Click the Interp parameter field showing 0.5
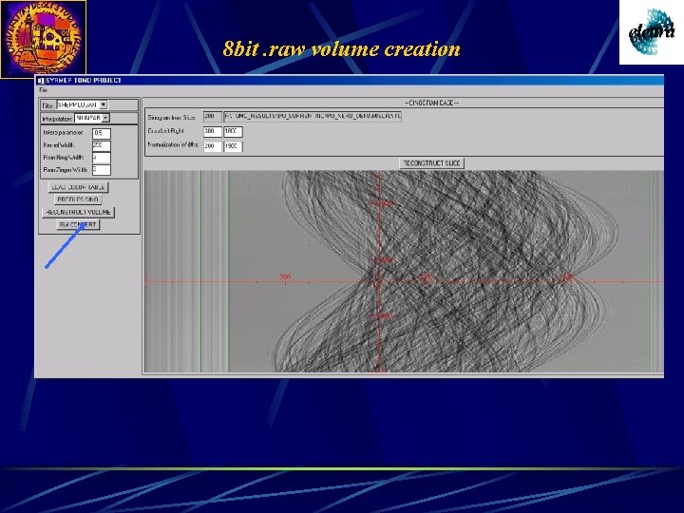This screenshot has width=684, height=513. tap(102, 133)
